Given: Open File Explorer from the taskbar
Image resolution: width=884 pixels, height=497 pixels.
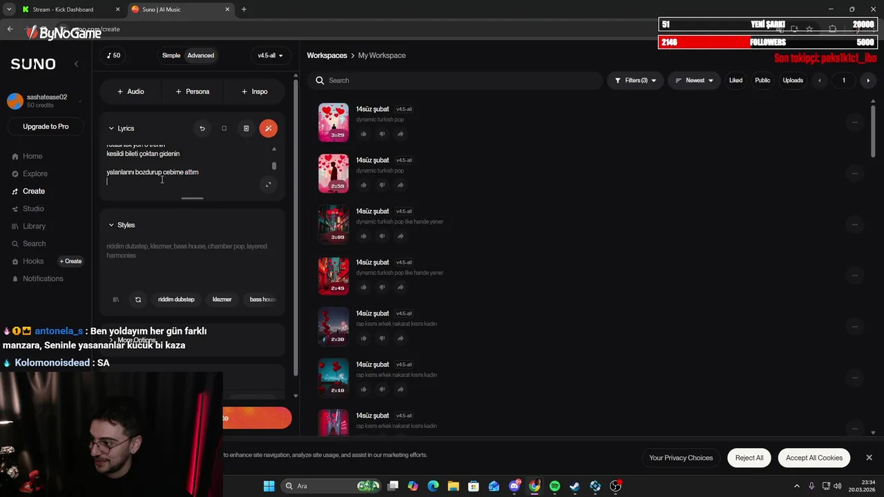Looking at the screenshot, I should pyautogui.click(x=453, y=486).
